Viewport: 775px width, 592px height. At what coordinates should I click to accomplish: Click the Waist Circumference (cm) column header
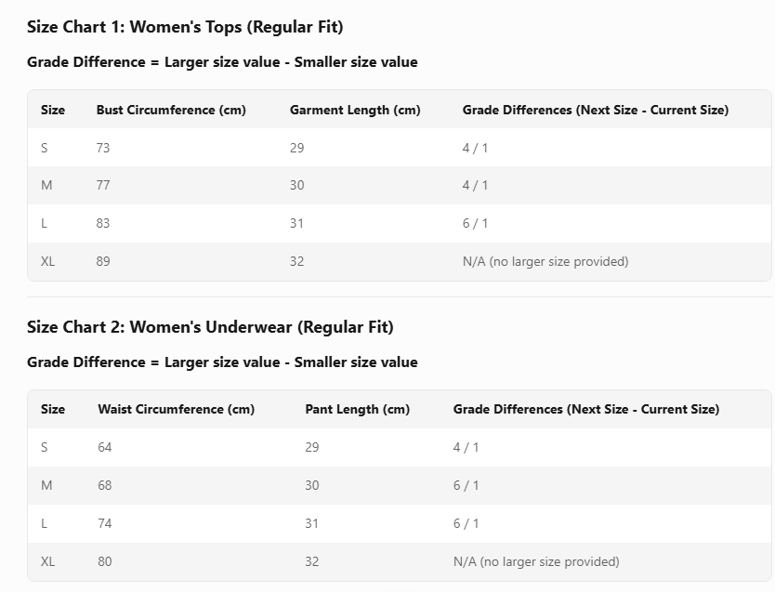pyautogui.click(x=176, y=409)
